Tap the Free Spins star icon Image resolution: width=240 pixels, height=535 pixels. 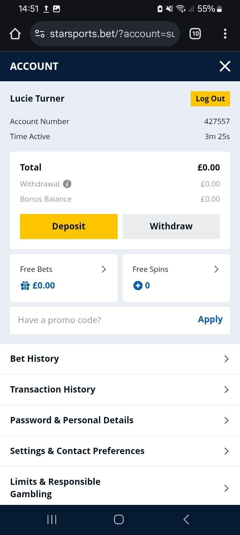click(x=138, y=286)
